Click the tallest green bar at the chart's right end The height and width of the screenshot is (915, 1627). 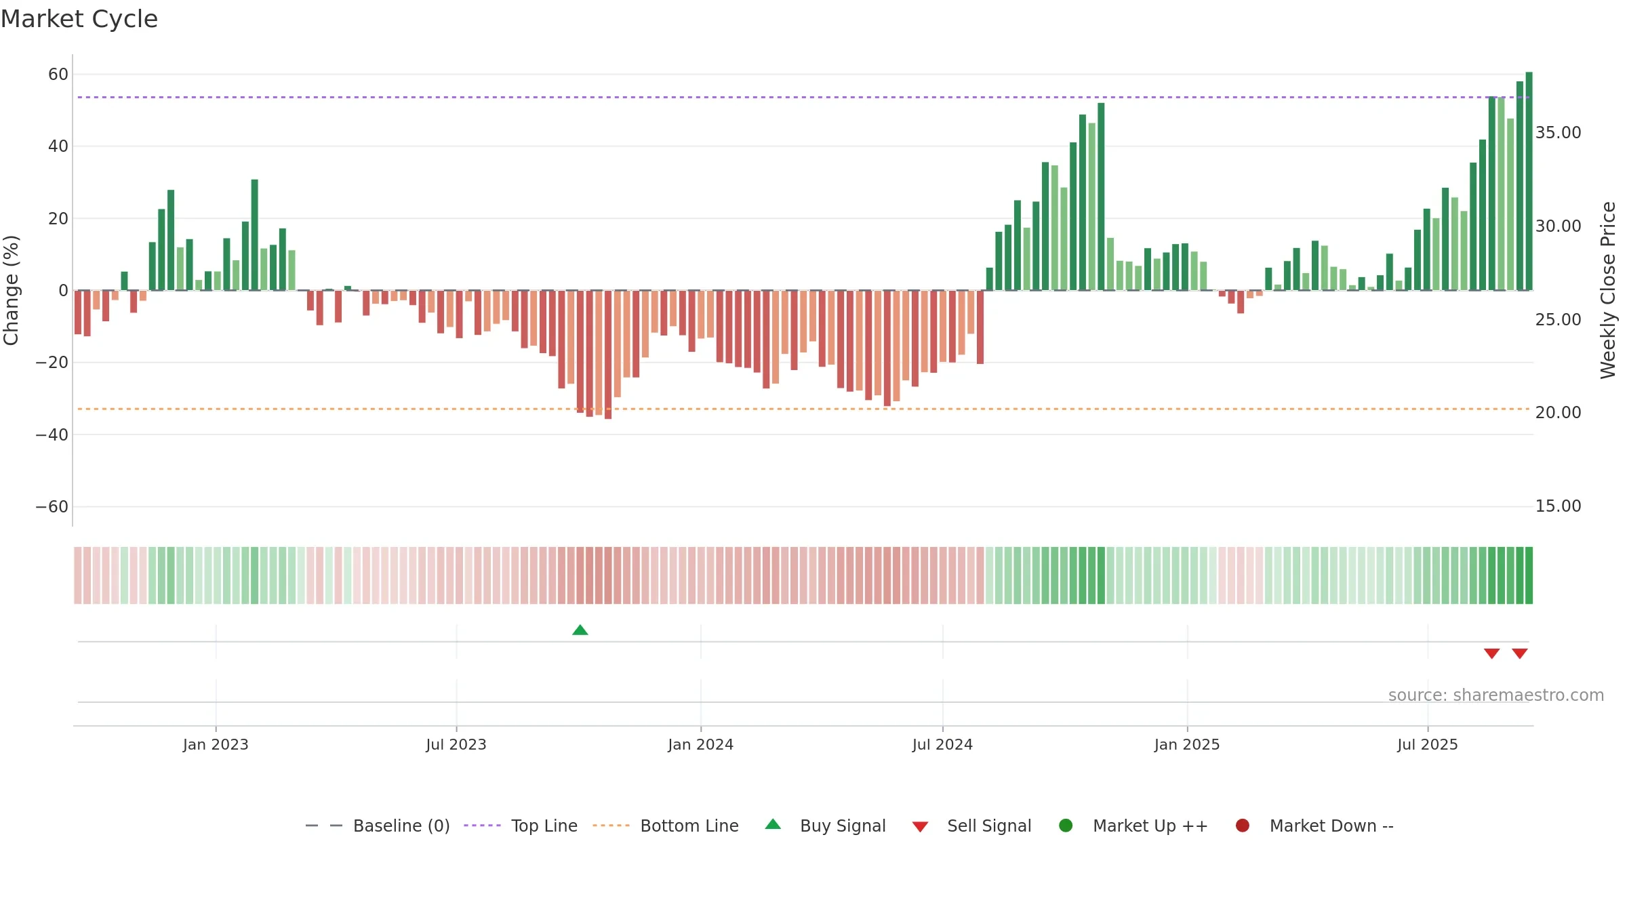pyautogui.click(x=1529, y=181)
